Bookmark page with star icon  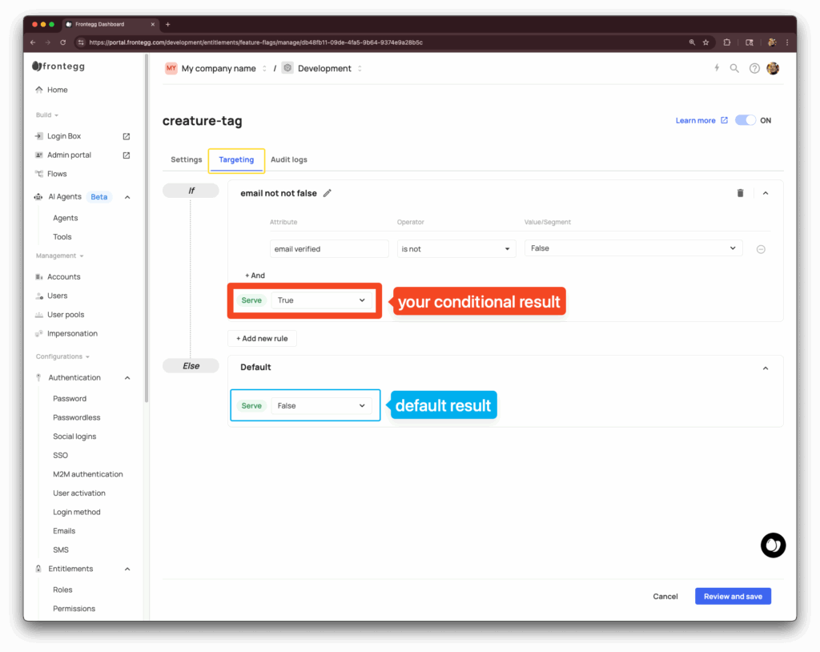pos(706,42)
